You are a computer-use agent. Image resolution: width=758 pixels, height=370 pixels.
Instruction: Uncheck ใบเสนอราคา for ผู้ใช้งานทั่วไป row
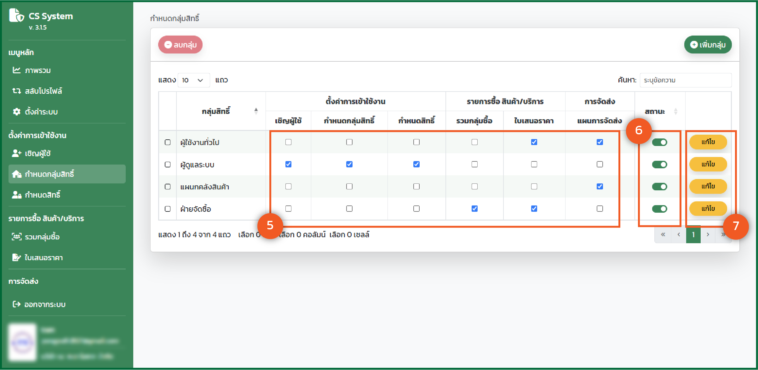[x=534, y=142]
